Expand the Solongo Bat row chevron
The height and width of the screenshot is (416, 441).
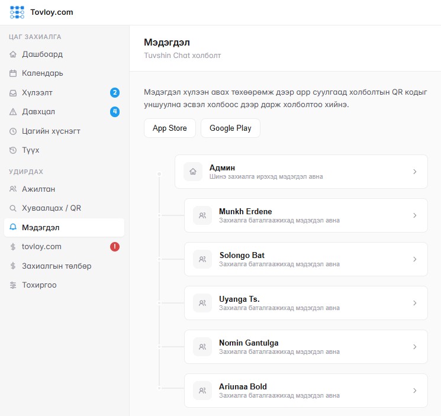click(x=414, y=259)
